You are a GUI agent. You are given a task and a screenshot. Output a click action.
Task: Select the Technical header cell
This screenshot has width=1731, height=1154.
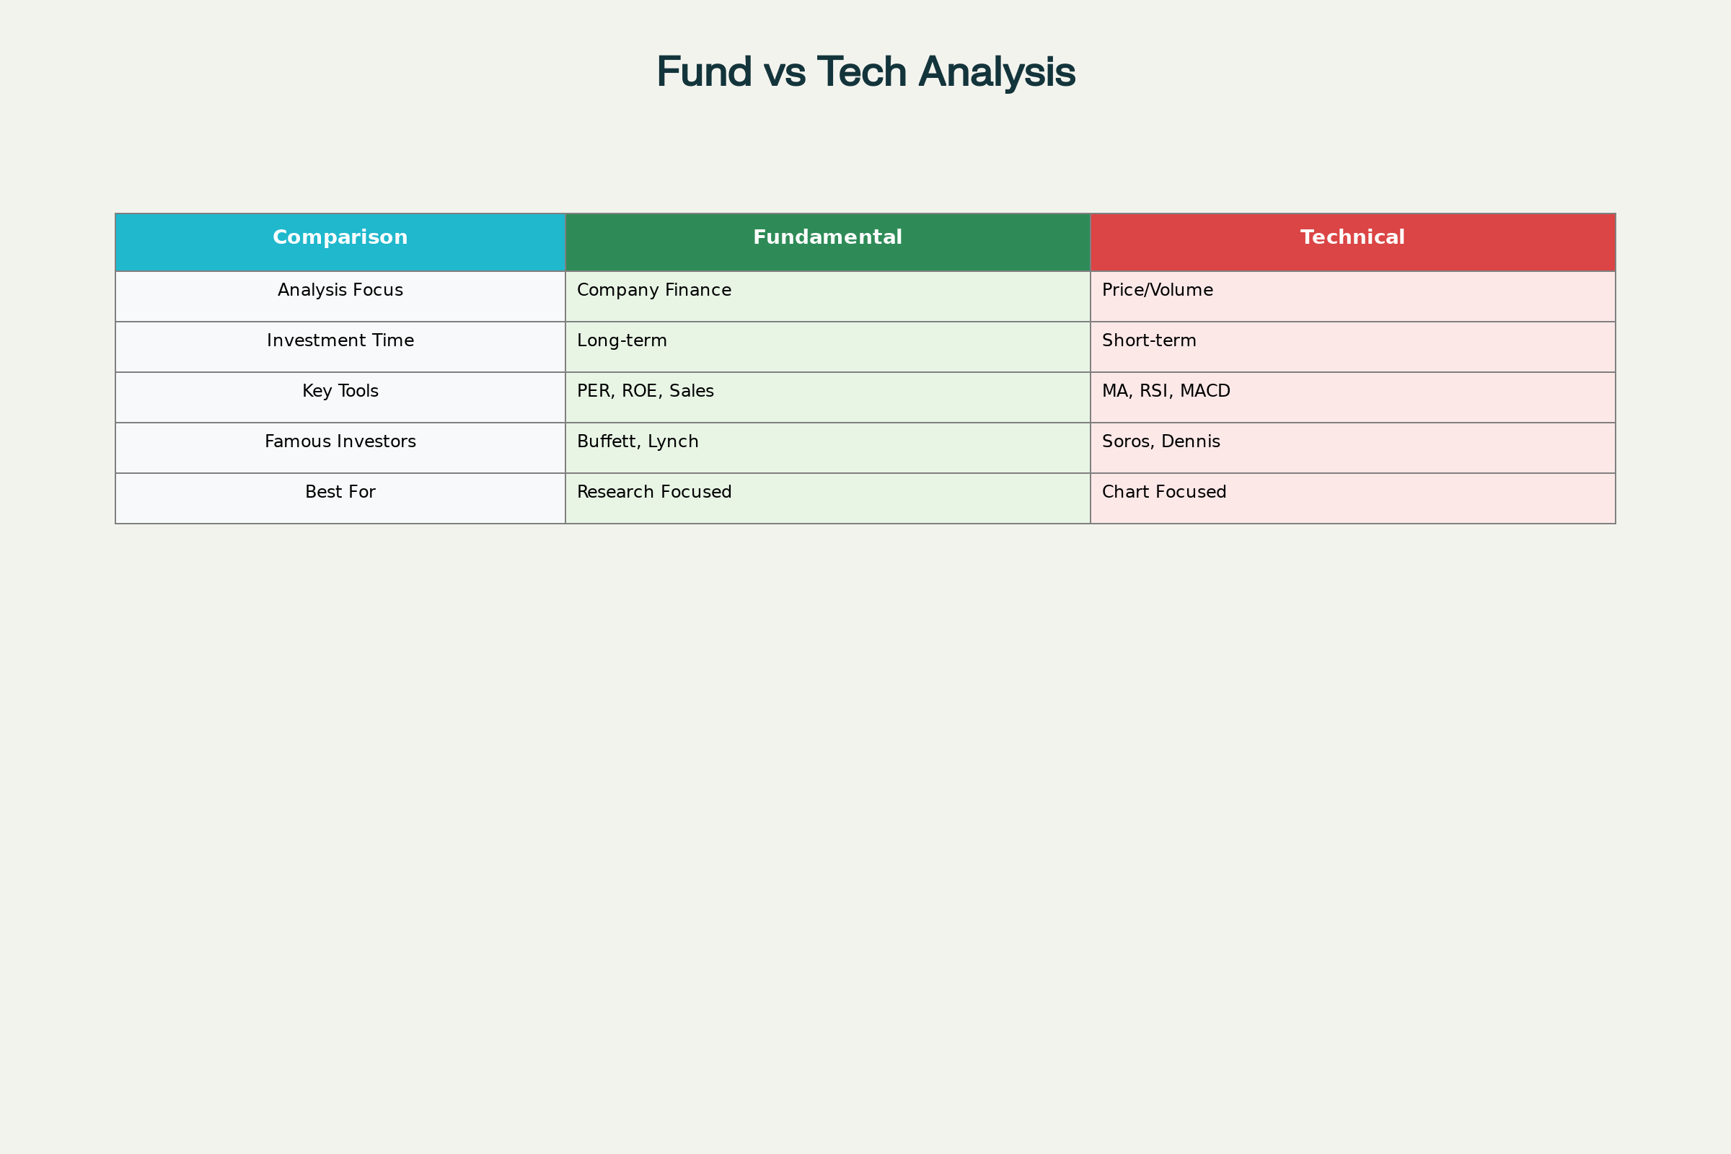tap(1353, 242)
